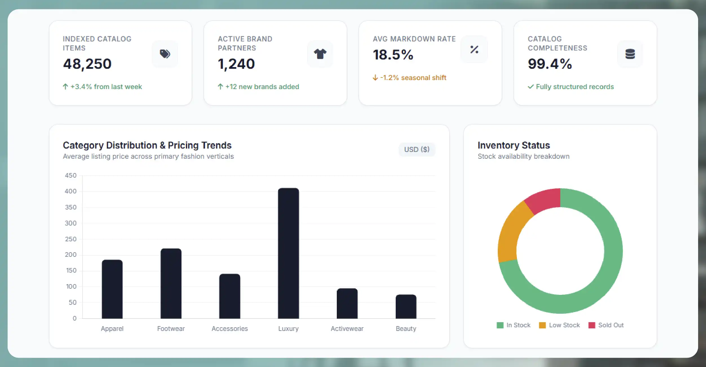Click the USD ($) currency badge
Viewport: 706px width, 367px height.
click(417, 149)
